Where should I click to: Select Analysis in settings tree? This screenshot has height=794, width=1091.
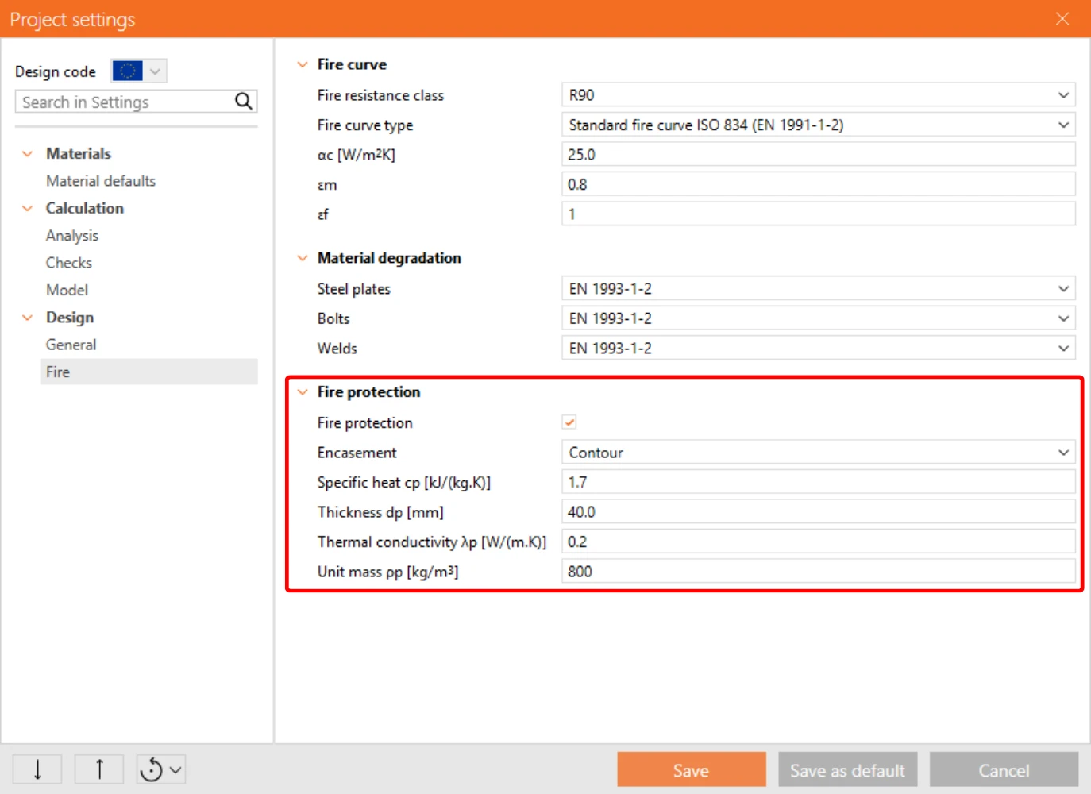(x=72, y=235)
